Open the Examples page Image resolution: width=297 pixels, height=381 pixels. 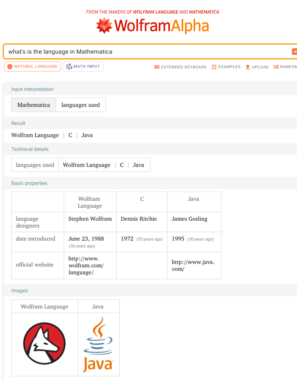226,67
